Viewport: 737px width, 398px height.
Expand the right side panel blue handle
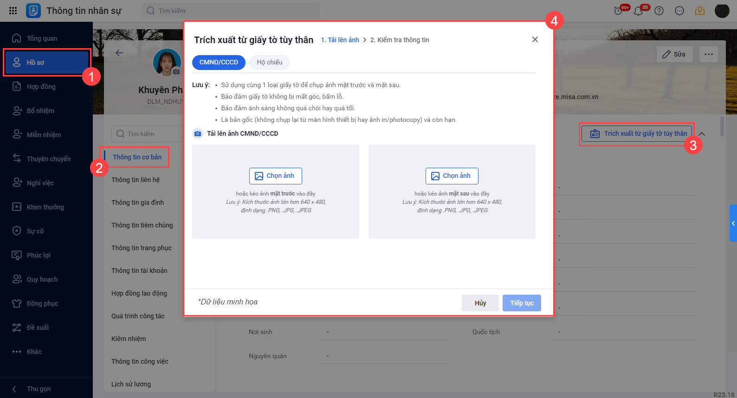coord(733,223)
